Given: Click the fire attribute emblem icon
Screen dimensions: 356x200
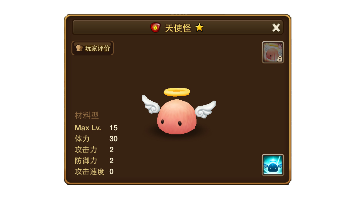Looking at the screenshot, I should click(155, 27).
